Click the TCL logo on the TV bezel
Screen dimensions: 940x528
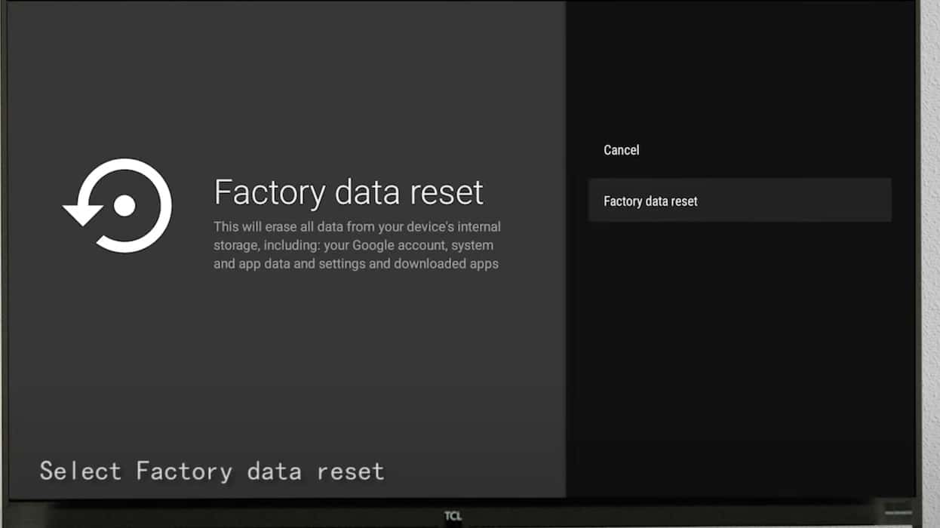pos(452,516)
